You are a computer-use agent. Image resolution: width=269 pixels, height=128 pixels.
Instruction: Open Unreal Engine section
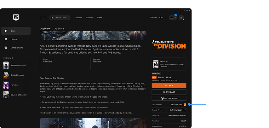point(16,48)
